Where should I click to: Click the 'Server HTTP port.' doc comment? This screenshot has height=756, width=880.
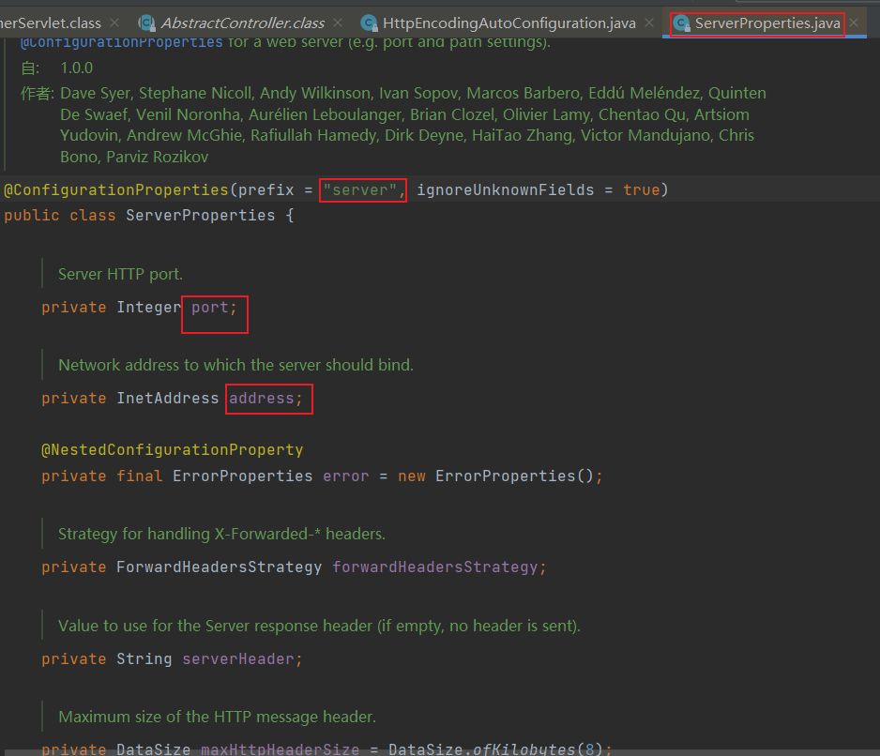121,274
